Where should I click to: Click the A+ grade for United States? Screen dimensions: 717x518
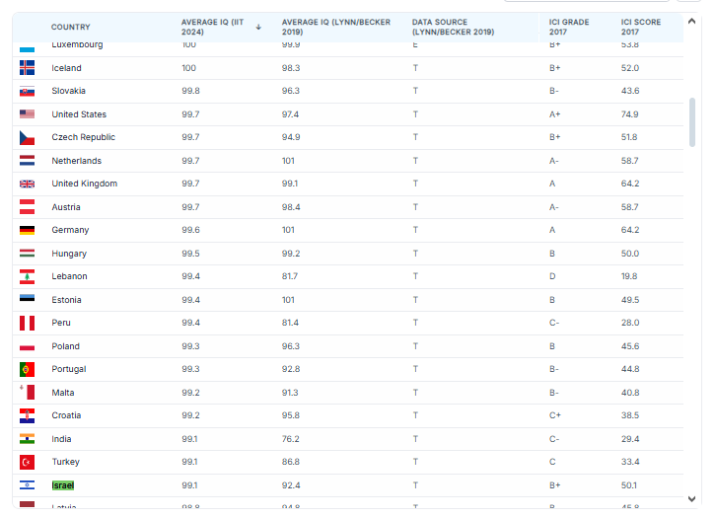(x=554, y=113)
